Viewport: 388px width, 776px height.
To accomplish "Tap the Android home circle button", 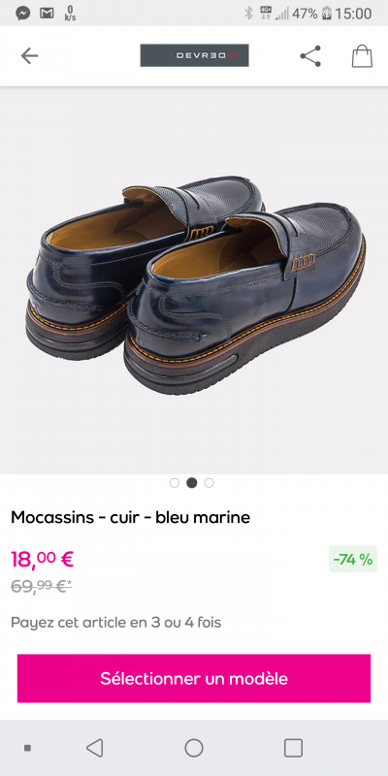I will point(194,748).
